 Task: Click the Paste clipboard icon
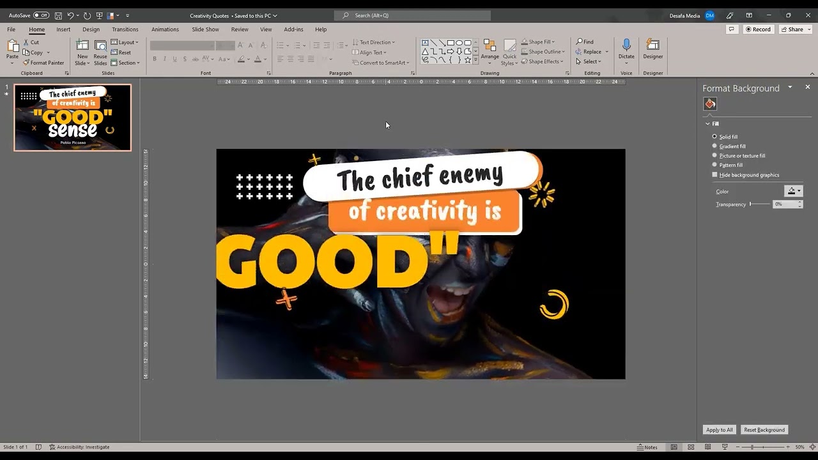[x=12, y=46]
